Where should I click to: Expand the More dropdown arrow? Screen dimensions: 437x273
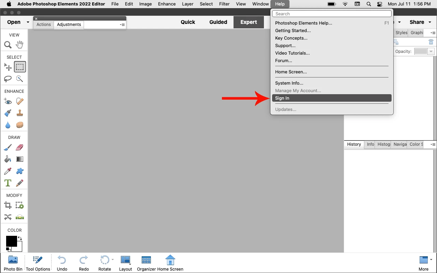[x=431, y=260]
